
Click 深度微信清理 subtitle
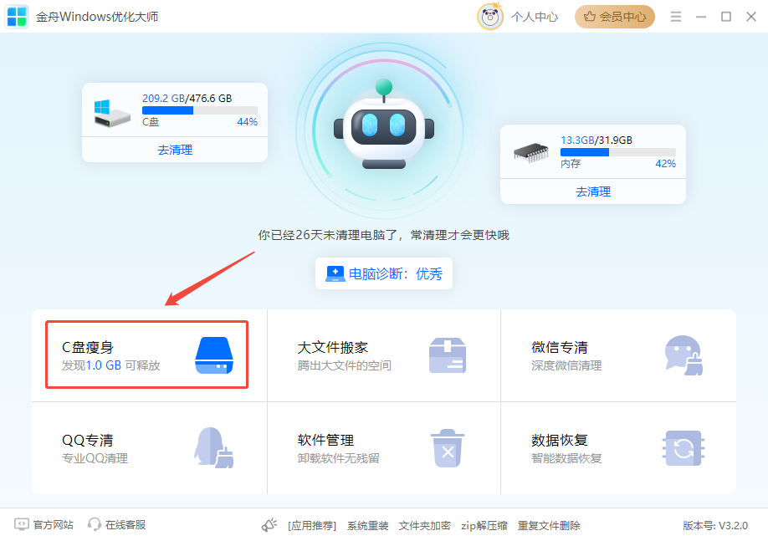[566, 365]
